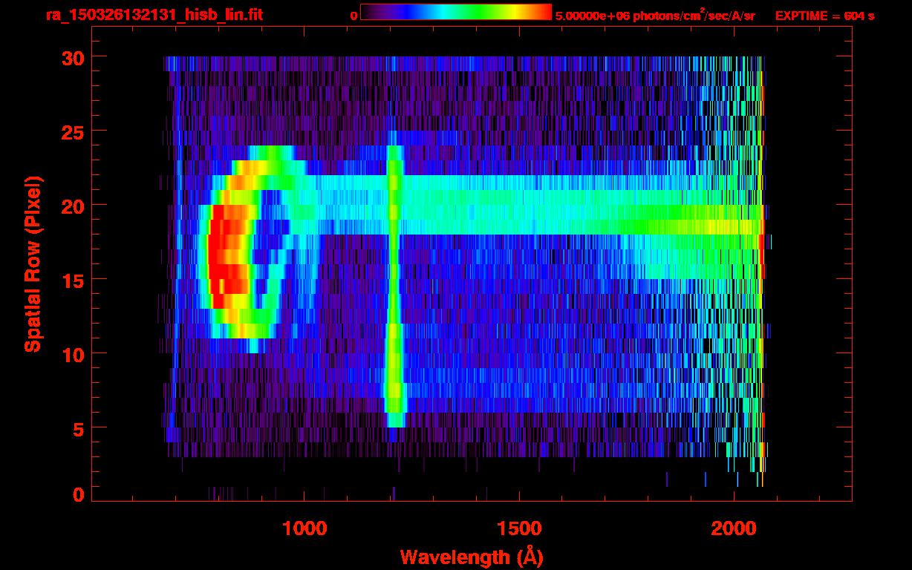Click the 1500 tick label on wavelength axis
The height and width of the screenshot is (570, 912).
(518, 528)
